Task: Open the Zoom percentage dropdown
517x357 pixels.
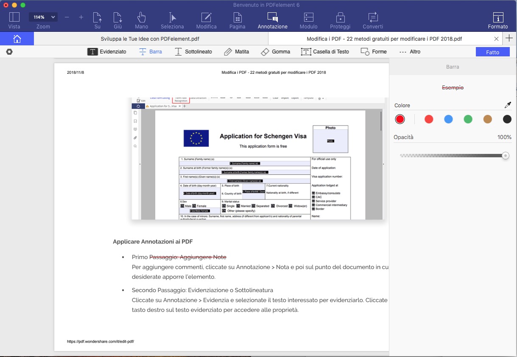Action: [43, 17]
